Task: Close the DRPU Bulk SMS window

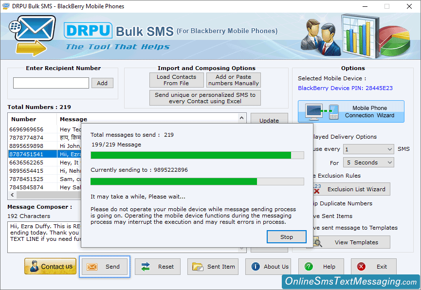Action: coord(409,6)
